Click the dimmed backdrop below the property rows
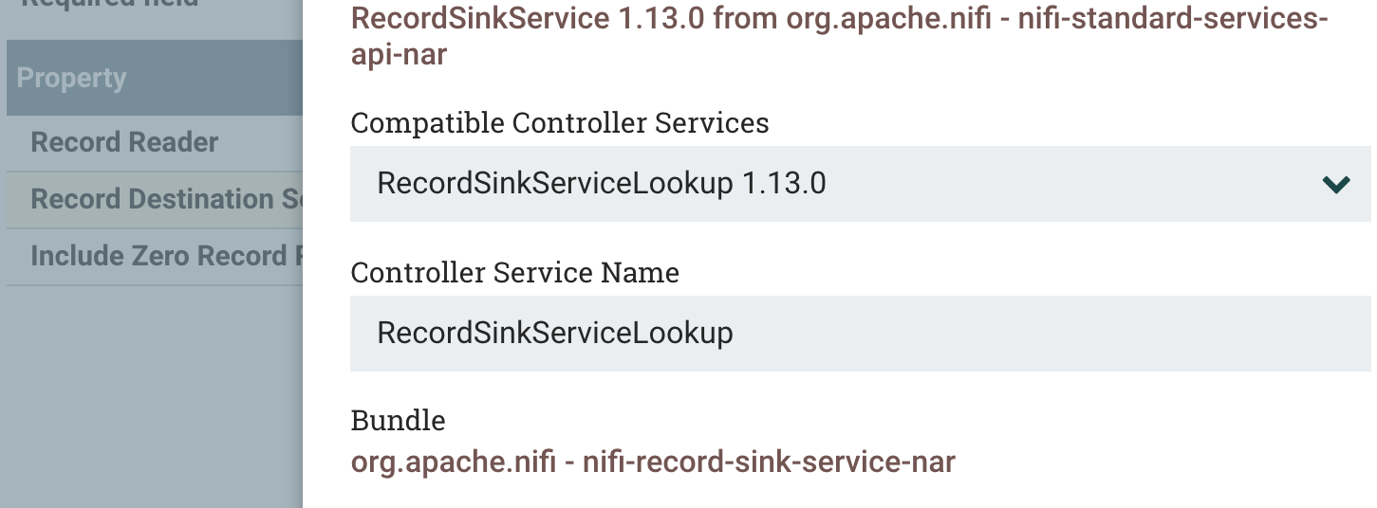The image size is (1377, 508). [x=152, y=398]
